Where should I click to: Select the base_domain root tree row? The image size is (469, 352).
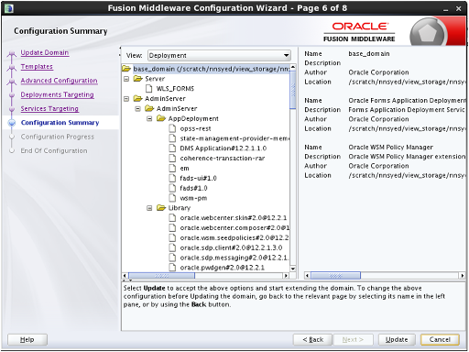(x=205, y=69)
